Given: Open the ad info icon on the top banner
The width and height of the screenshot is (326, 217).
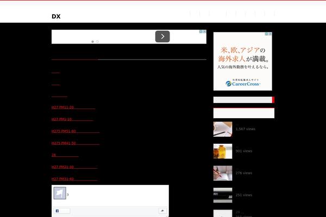Looking at the screenshot, I should pyautogui.click(x=201, y=31).
